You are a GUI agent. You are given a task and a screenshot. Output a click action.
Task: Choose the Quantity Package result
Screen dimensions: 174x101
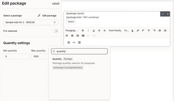click(x=79, y=63)
